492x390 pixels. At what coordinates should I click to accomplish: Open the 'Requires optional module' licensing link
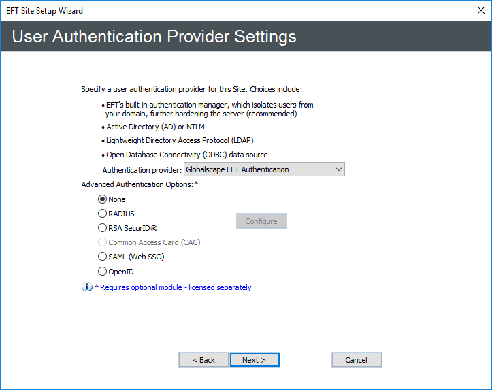[173, 287]
